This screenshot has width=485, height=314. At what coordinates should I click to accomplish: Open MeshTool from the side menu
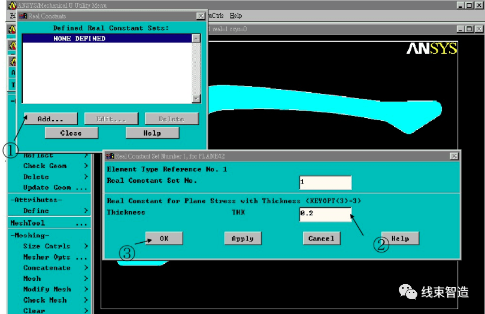coord(49,223)
